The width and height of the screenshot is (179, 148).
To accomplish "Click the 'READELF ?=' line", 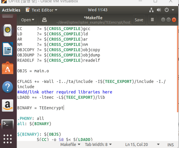I will (59, 60).
